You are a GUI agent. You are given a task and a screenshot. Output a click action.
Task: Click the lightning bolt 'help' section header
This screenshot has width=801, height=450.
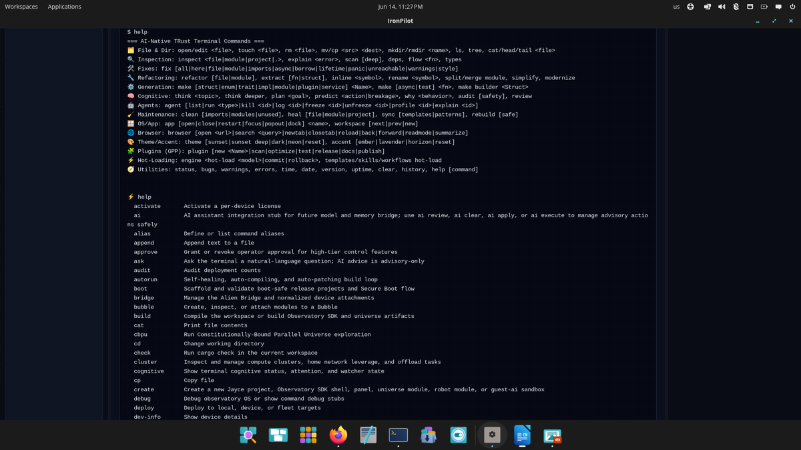(140, 197)
